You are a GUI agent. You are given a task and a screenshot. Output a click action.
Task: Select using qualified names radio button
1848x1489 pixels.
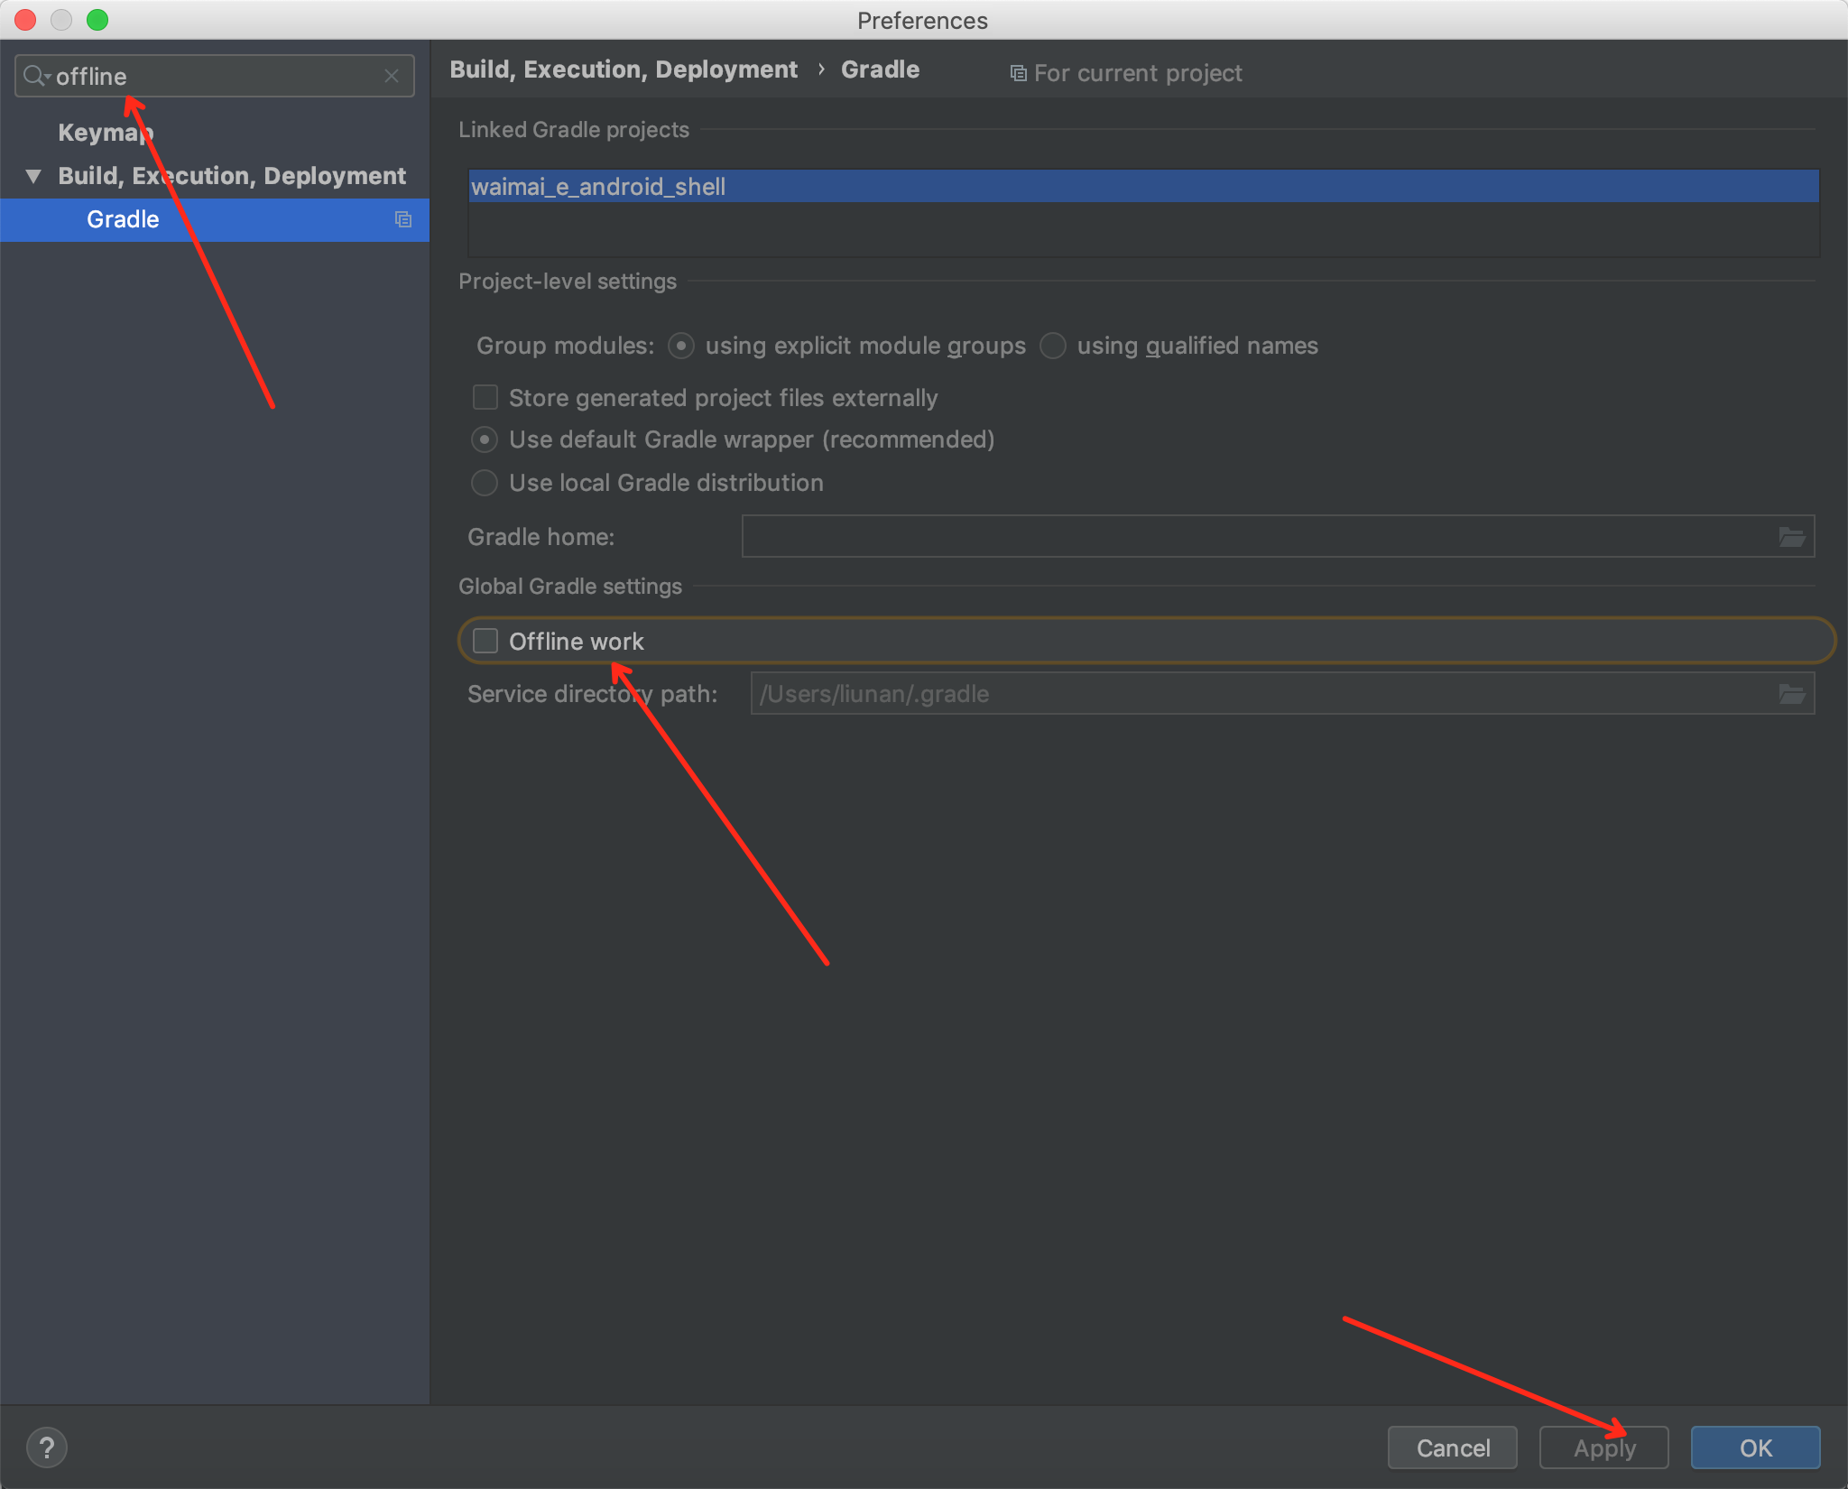(1053, 346)
